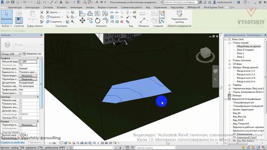Click the Move tool four-arrow icon
Image resolution: width=267 pixels, height=150 pixels.
[x=82, y=20]
